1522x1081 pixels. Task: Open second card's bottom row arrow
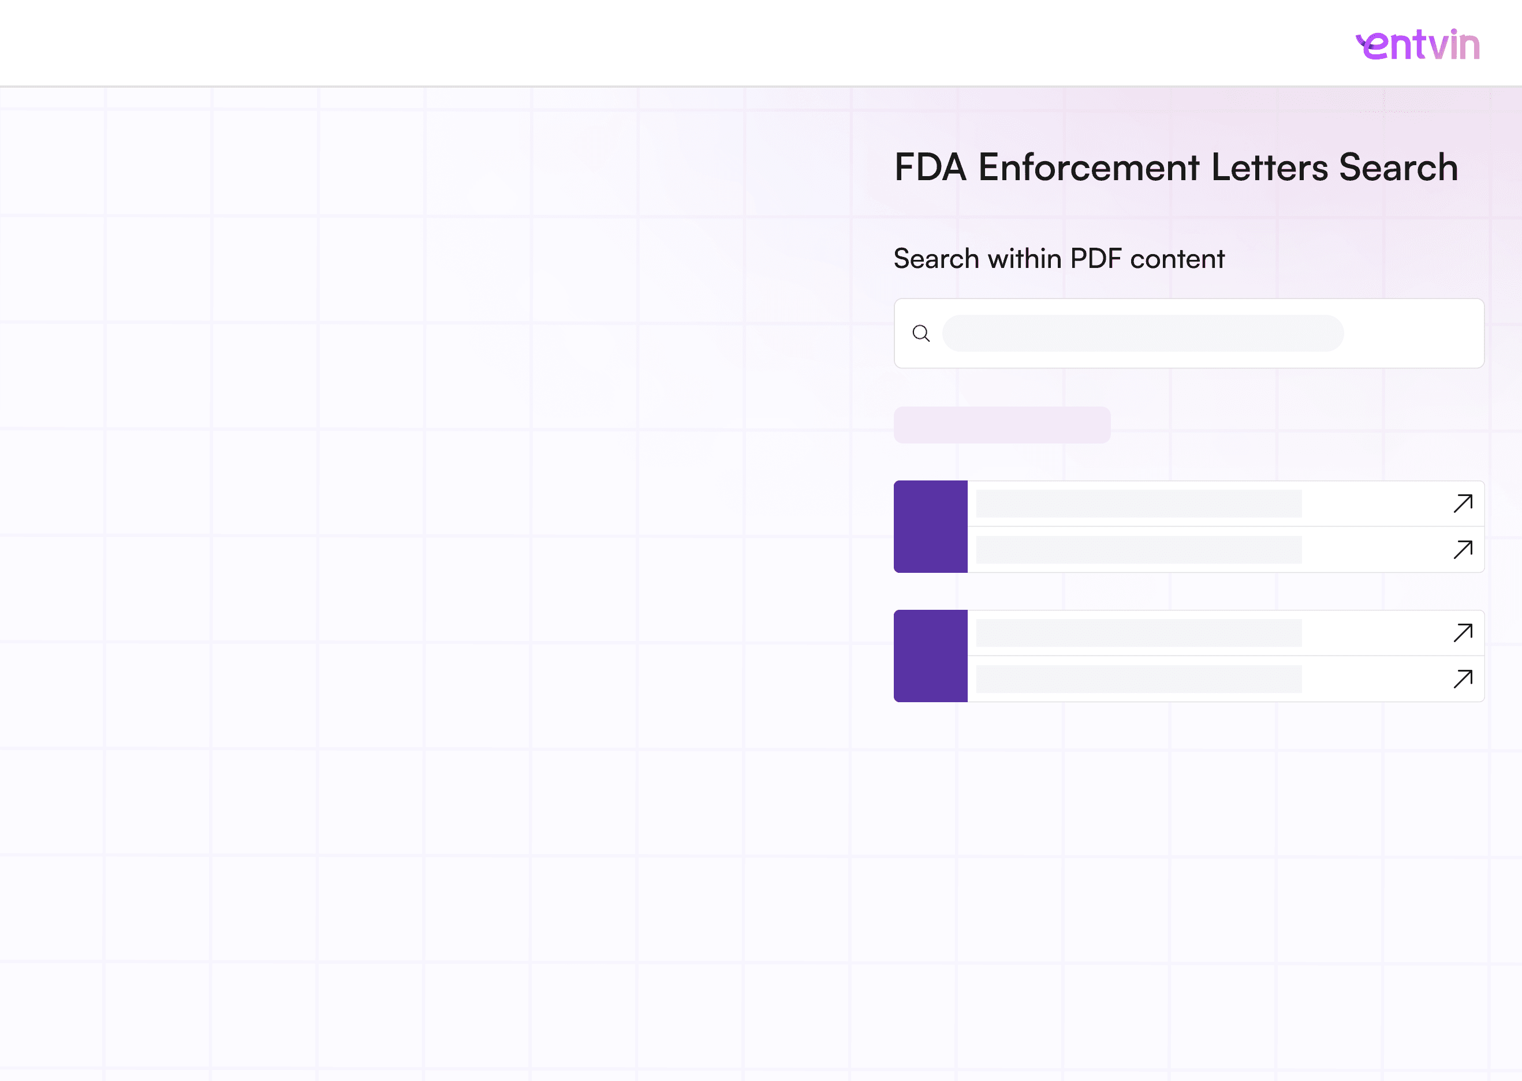click(1463, 679)
